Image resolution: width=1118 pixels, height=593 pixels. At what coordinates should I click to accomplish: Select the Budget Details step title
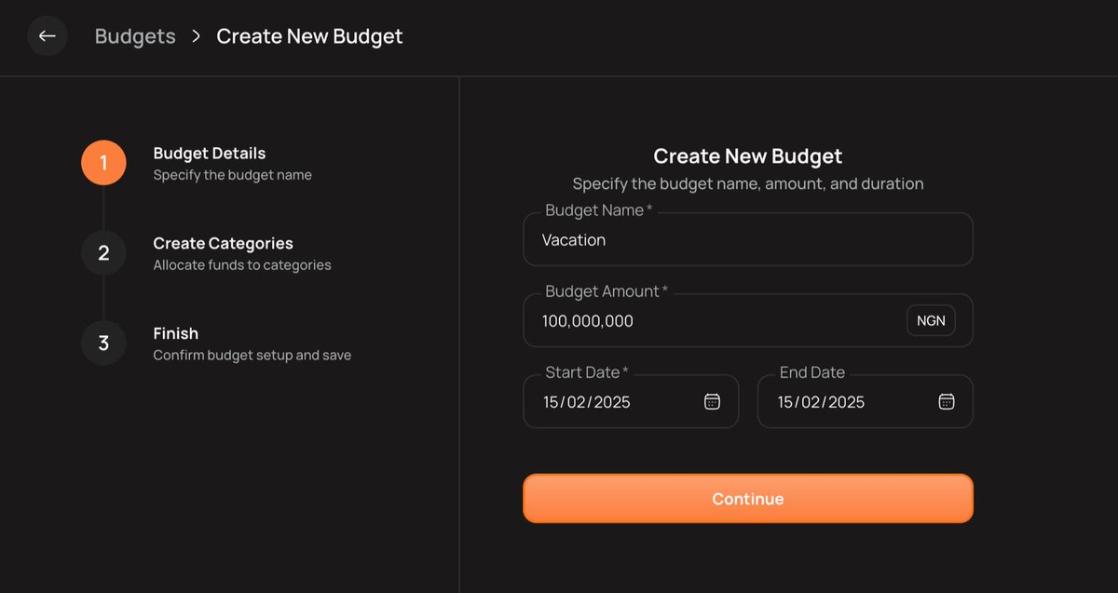tap(210, 154)
